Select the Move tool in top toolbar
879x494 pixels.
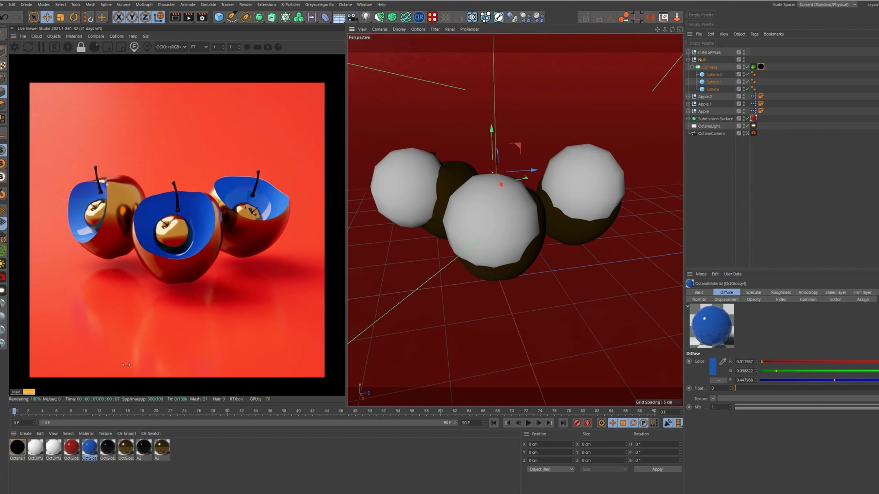coord(47,17)
